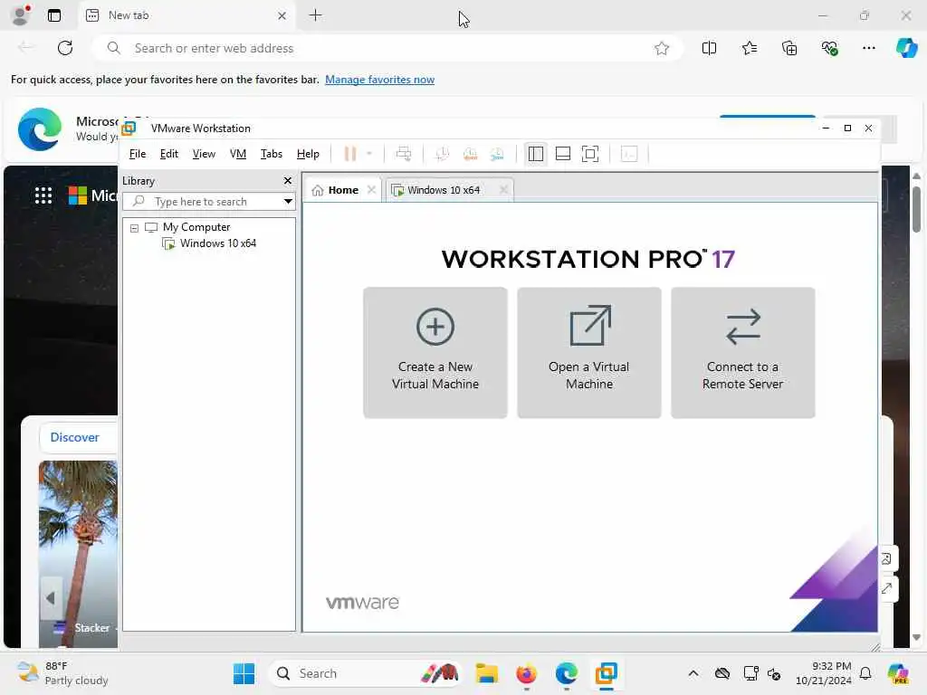Select the Discover tab on the Edge page
The width and height of the screenshot is (927, 695).
coord(74,437)
